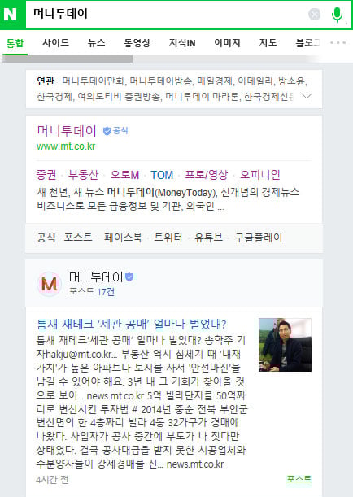Image resolution: width=353 pixels, height=497 pixels.
Task: Expand the related searches chevron
Action: pyautogui.click(x=306, y=96)
